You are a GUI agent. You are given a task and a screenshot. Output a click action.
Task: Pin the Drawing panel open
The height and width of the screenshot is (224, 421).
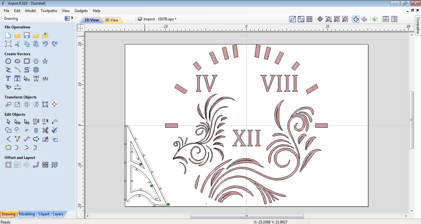point(72,18)
